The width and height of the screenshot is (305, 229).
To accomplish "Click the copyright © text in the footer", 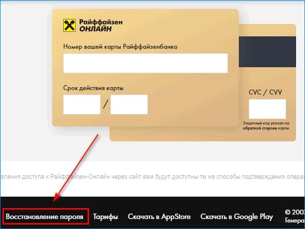I will pos(295,212).
